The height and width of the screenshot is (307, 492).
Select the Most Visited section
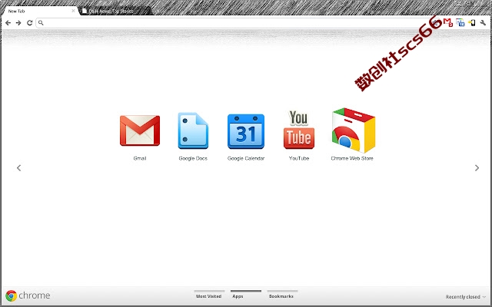coord(208,295)
